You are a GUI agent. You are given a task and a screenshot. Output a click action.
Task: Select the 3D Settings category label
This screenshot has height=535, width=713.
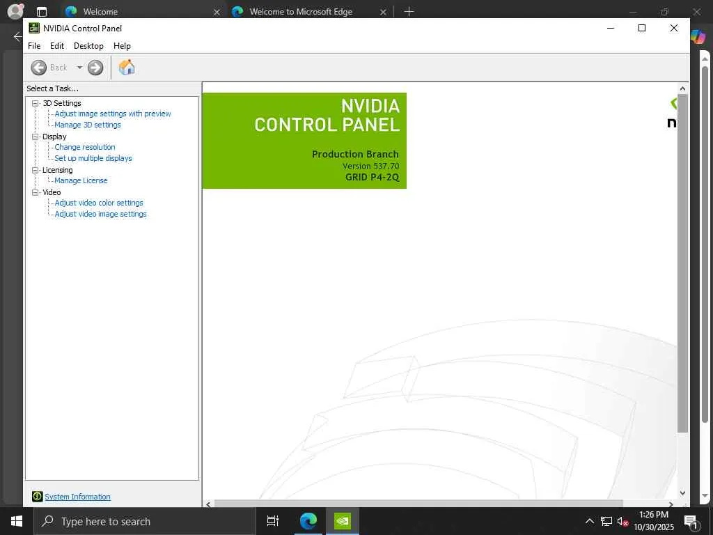pyautogui.click(x=62, y=103)
